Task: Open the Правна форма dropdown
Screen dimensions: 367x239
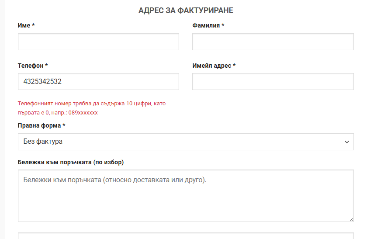Action: 186,142
